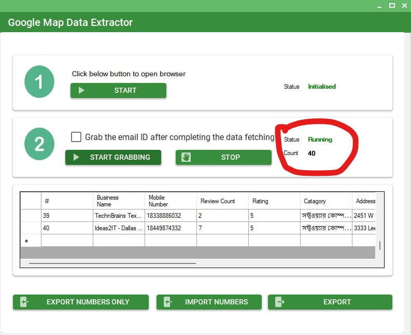Click the hand icon on STOP button
The width and height of the screenshot is (411, 335).
click(186, 157)
